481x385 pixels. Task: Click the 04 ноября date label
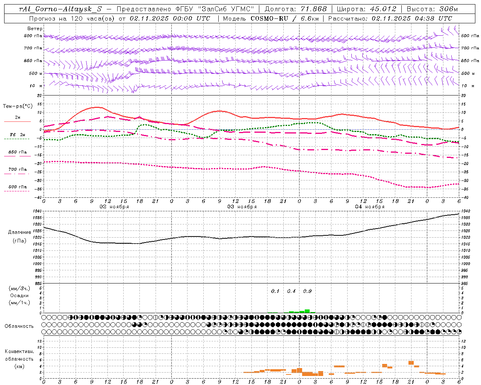click(x=370, y=207)
